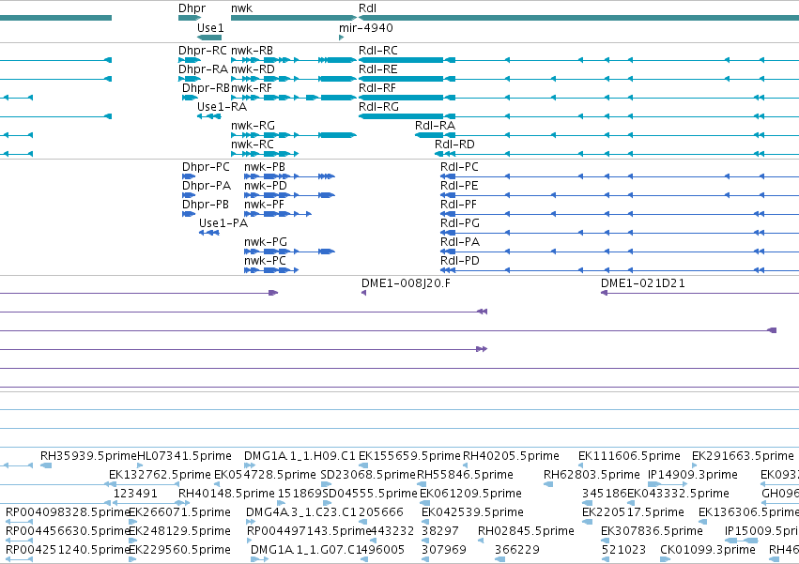Select the RH40148.5prime EST label
This screenshot has width=799, height=564.
tap(226, 494)
